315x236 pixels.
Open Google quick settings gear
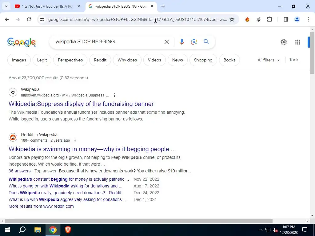click(283, 42)
